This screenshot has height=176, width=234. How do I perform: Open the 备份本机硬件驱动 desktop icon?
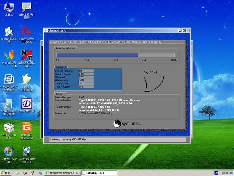(x=27, y=7)
